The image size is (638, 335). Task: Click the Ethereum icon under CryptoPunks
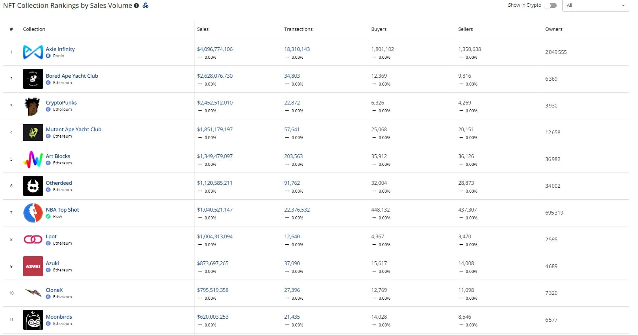pyautogui.click(x=48, y=109)
